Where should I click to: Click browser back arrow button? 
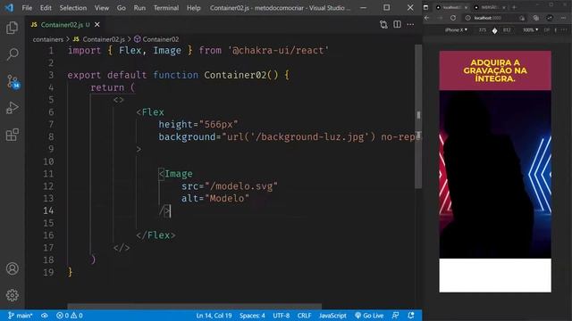426,18
